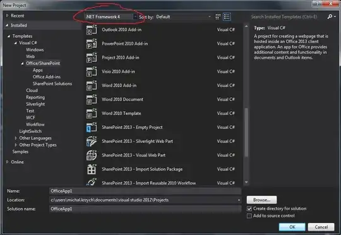Click the template list scrollbar thumb

[246, 132]
